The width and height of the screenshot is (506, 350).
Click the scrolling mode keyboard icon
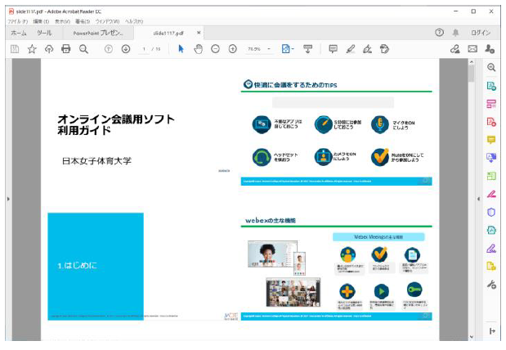[308, 49]
